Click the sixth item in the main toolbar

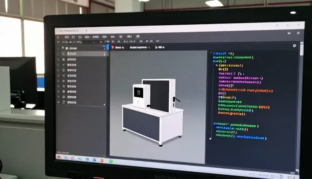click(96, 37)
